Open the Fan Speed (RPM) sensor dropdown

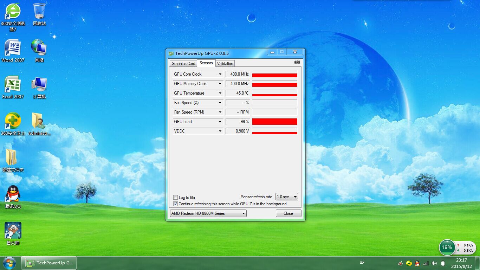pyautogui.click(x=220, y=112)
